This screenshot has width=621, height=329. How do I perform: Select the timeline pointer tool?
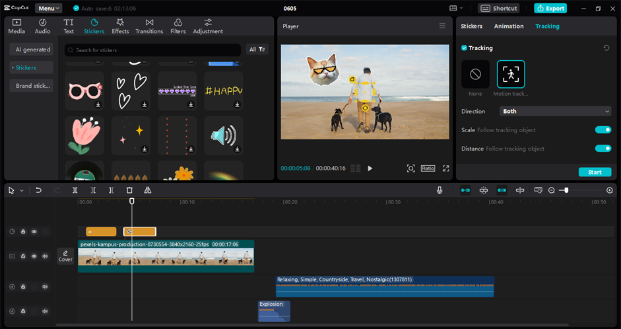[11, 191]
